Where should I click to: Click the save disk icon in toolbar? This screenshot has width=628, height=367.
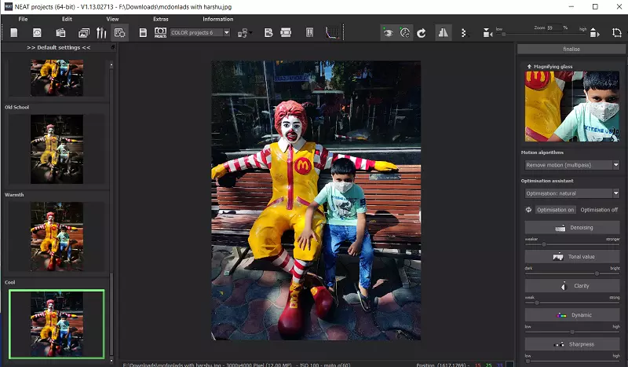(143, 33)
